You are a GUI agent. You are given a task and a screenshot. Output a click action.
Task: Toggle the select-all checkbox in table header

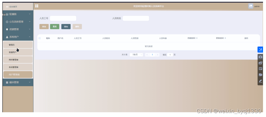39,38
